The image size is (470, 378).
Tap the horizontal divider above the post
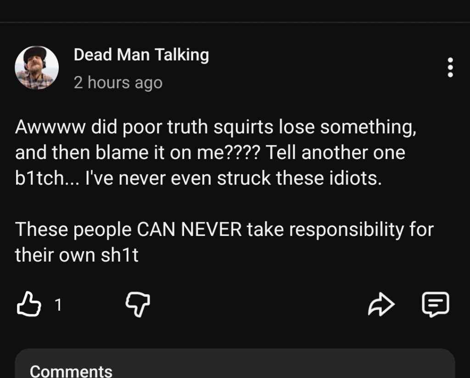[235, 22]
